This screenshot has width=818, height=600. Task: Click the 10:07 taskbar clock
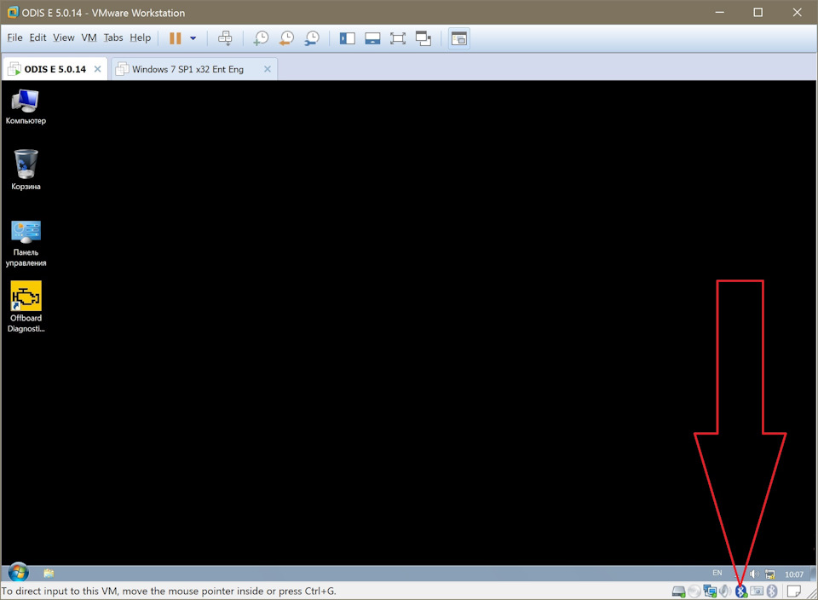[x=794, y=574]
